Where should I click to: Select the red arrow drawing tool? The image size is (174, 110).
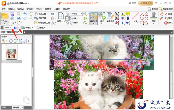pos(142,14)
